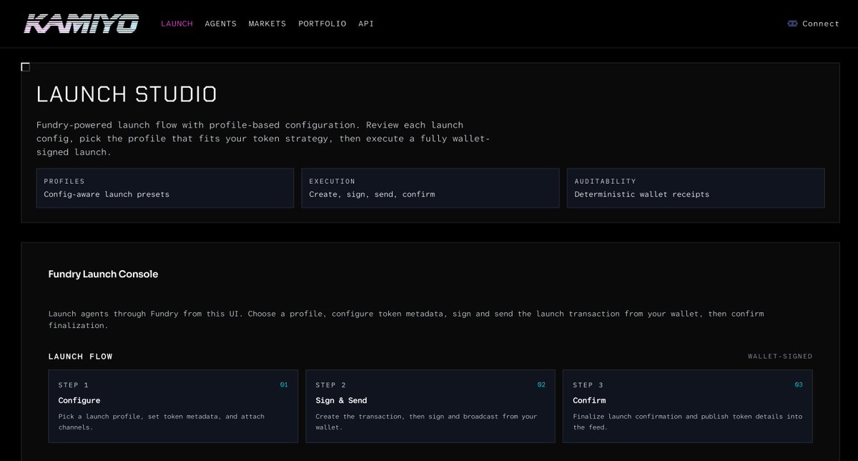858x461 pixels.
Task: Click the Step 2 Sign & Send card
Action: click(x=430, y=406)
